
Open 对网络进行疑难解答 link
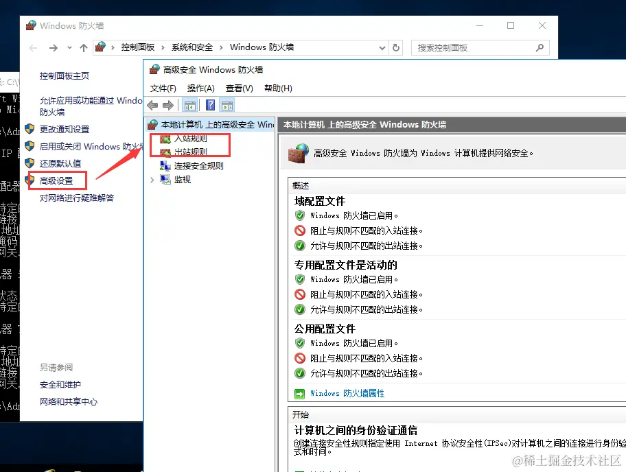(x=77, y=198)
